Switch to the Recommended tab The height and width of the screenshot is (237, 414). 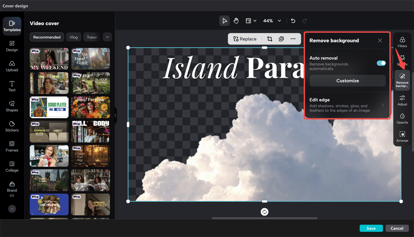click(47, 37)
